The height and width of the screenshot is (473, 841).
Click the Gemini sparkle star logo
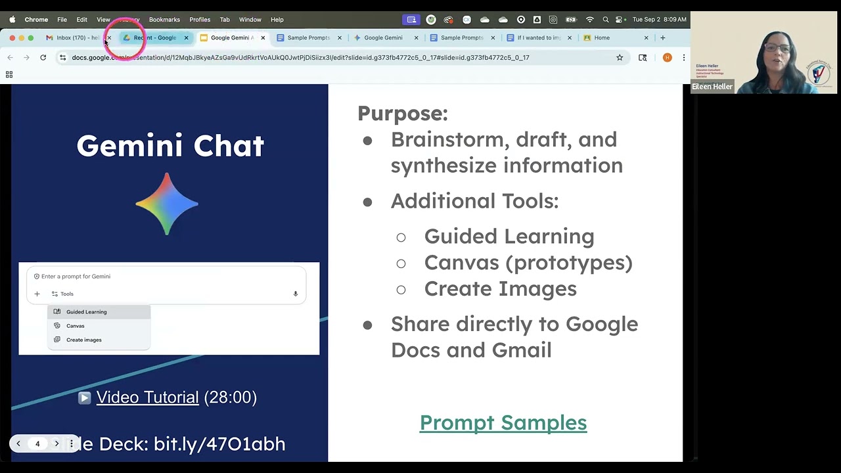(167, 204)
